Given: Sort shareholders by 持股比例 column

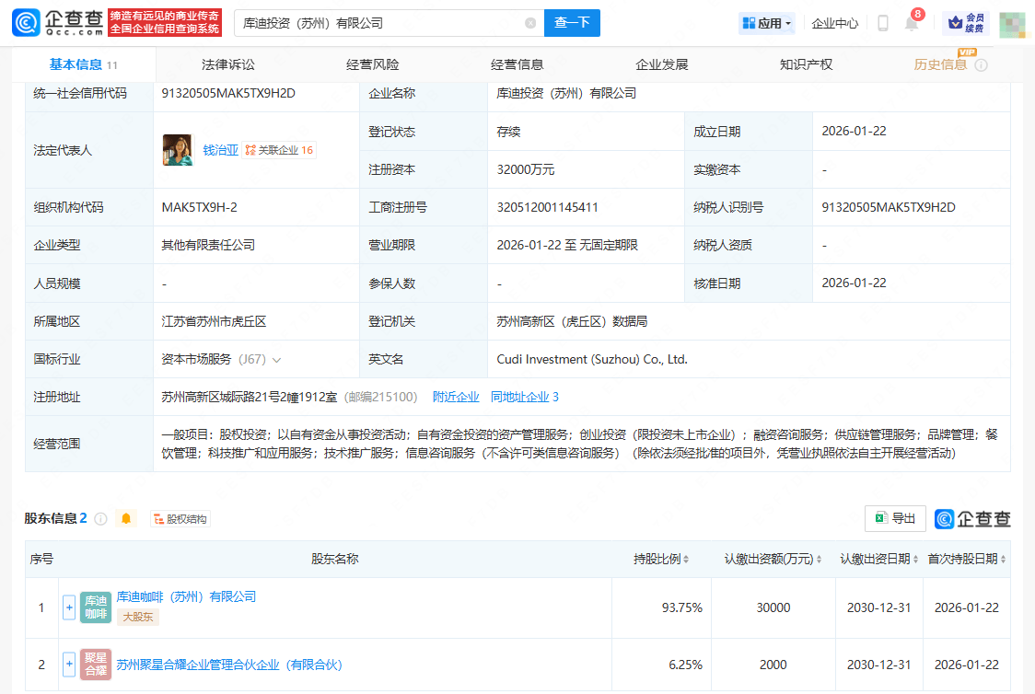Looking at the screenshot, I should 661,560.
